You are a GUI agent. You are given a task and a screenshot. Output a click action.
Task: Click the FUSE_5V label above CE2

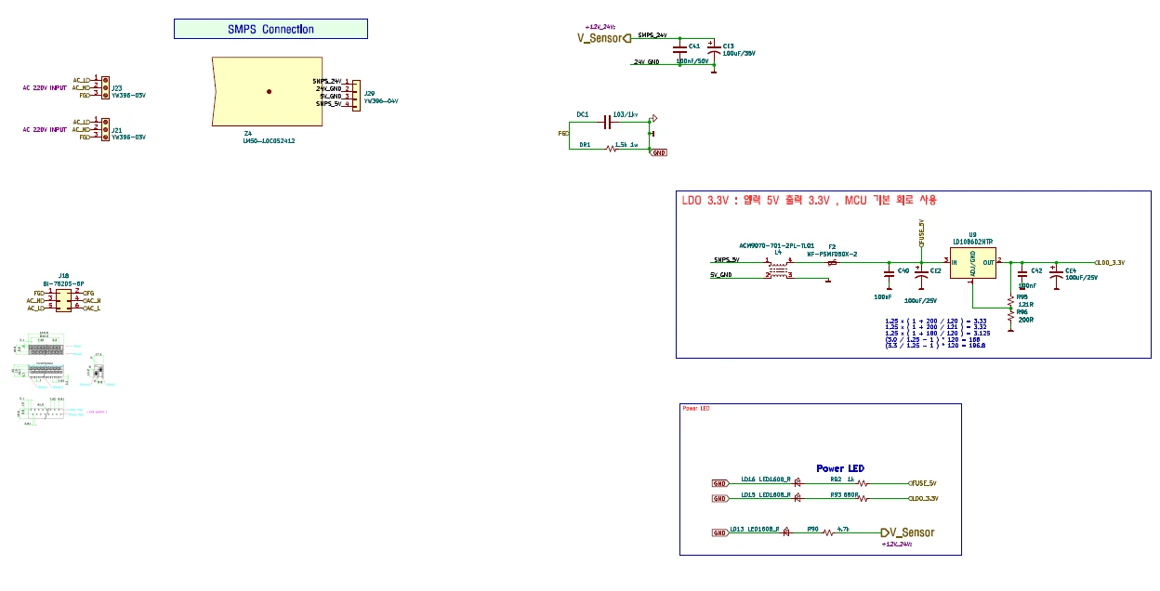click(x=921, y=233)
